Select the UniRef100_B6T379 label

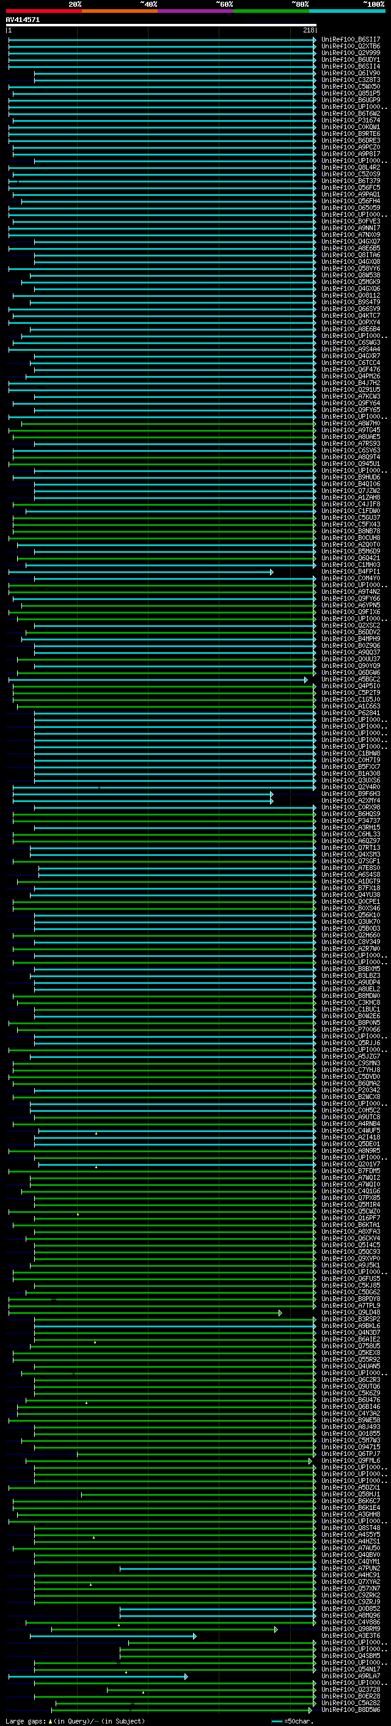pyautogui.click(x=351, y=181)
